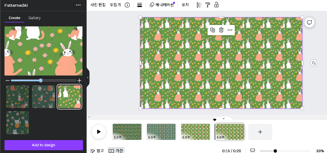Collapse the side panel with the arrow handle
327x153 pixels.
(88, 77)
